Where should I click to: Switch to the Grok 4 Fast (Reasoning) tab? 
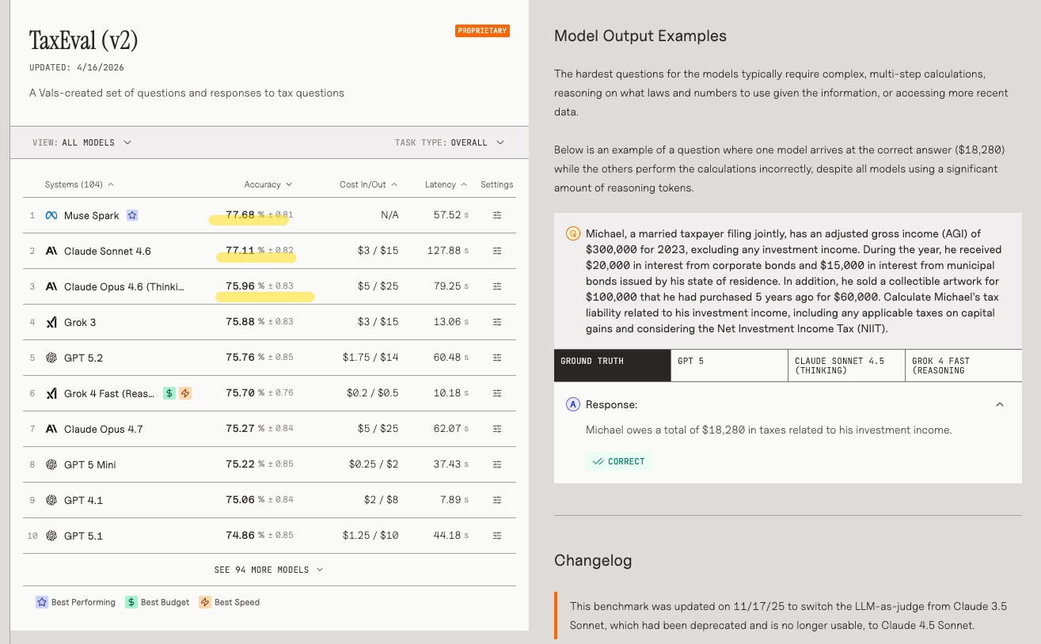pos(963,366)
